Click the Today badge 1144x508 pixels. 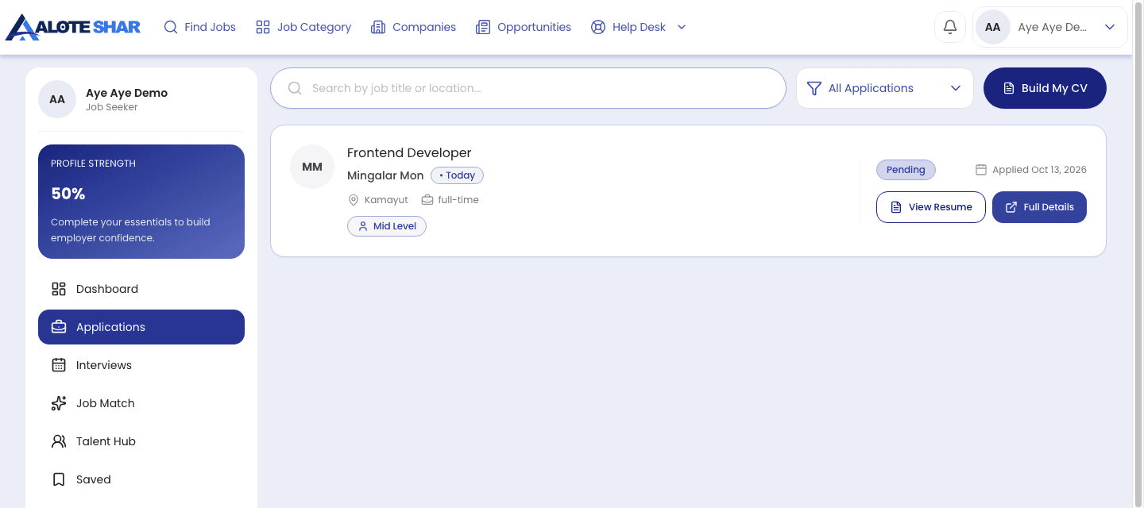457,175
